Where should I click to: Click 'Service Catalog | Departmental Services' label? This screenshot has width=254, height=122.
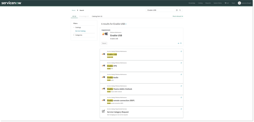pos(117,109)
